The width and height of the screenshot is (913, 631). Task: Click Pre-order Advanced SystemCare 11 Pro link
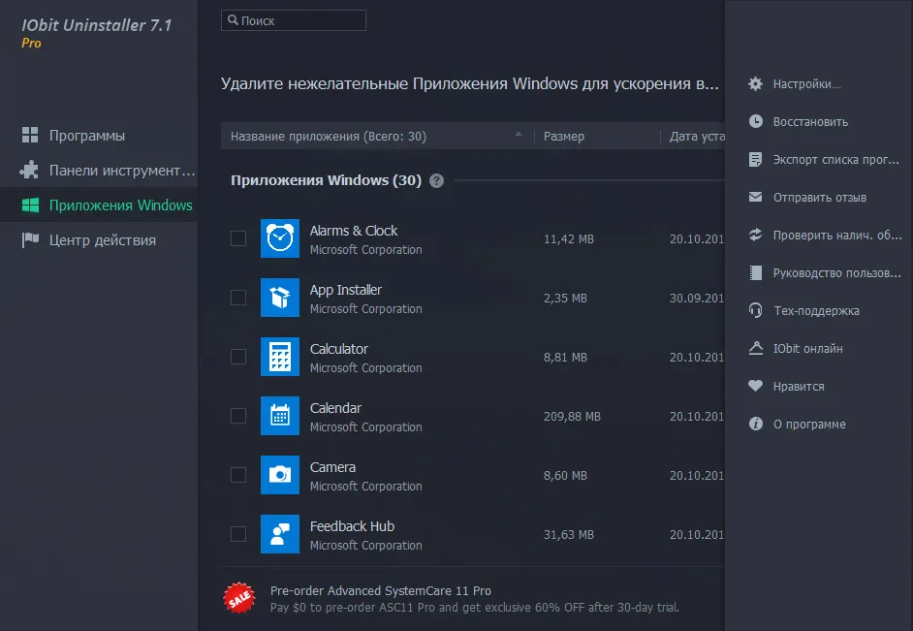[x=381, y=590]
